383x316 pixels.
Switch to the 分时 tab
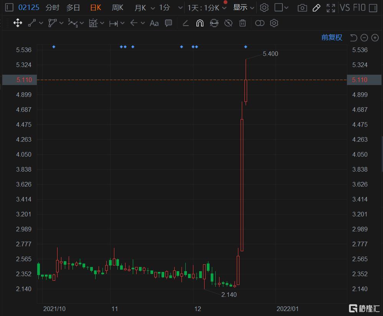tap(52, 8)
